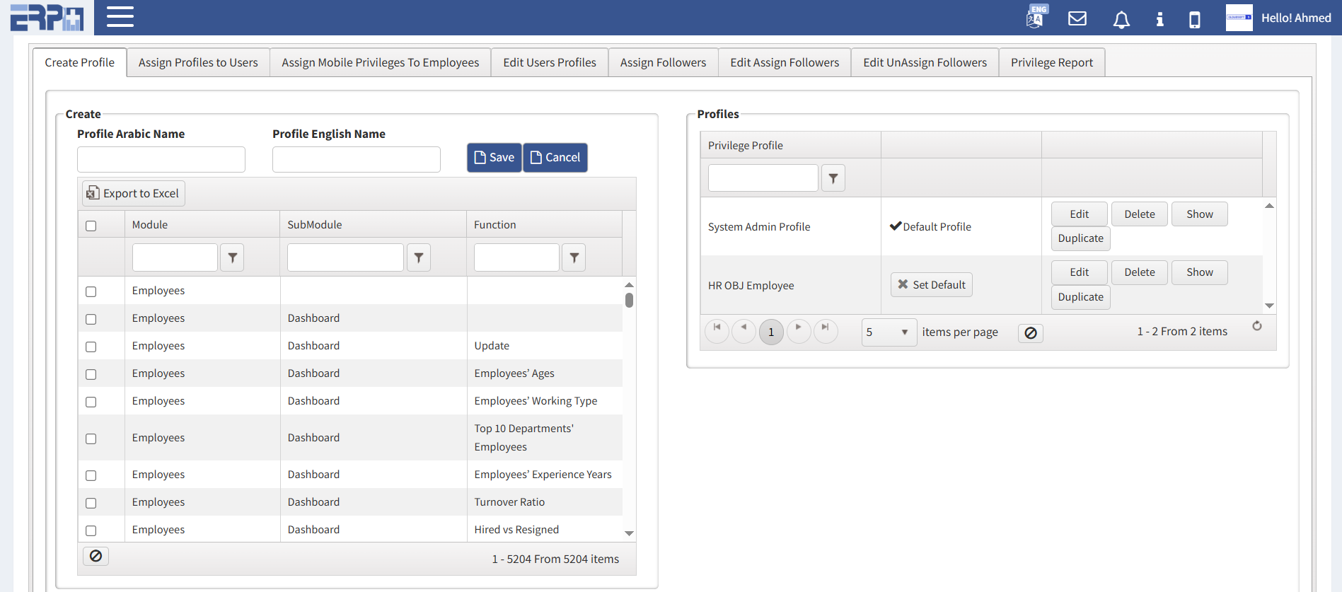Viewport: 1342px width, 592px height.
Task: Click the Save button
Action: [494, 158]
